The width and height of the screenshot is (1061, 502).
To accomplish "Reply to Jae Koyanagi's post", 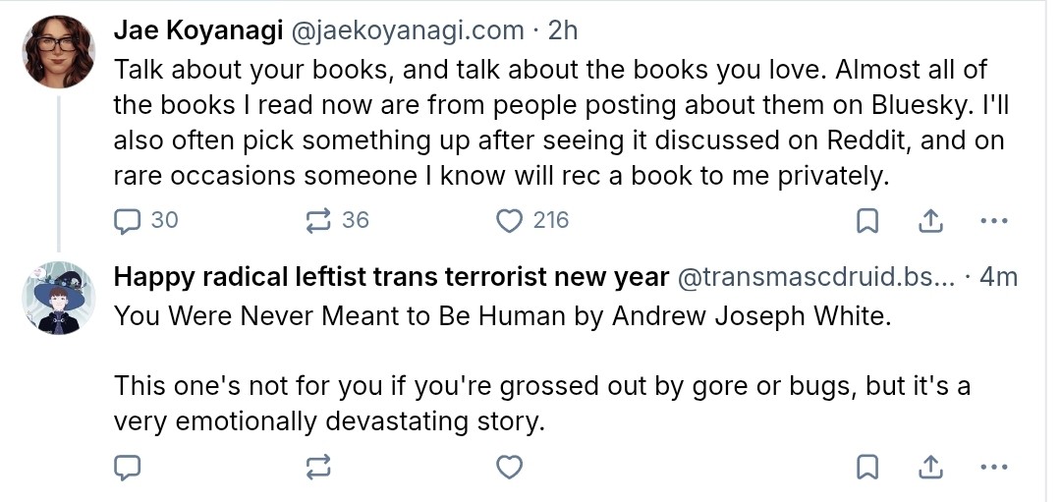I will [x=145, y=221].
